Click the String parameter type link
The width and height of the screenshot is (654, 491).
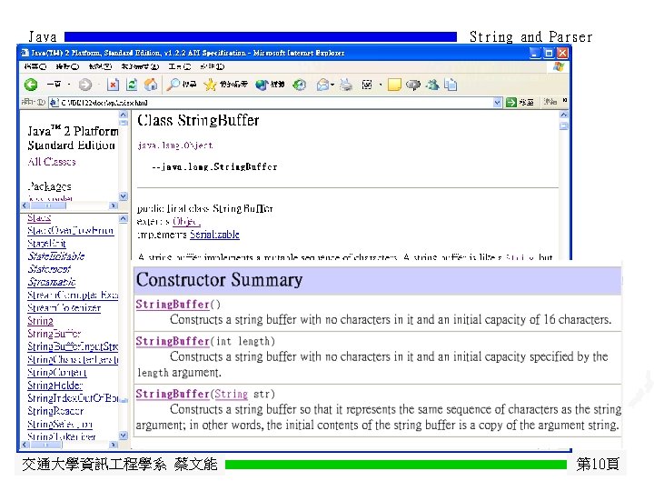click(x=231, y=394)
